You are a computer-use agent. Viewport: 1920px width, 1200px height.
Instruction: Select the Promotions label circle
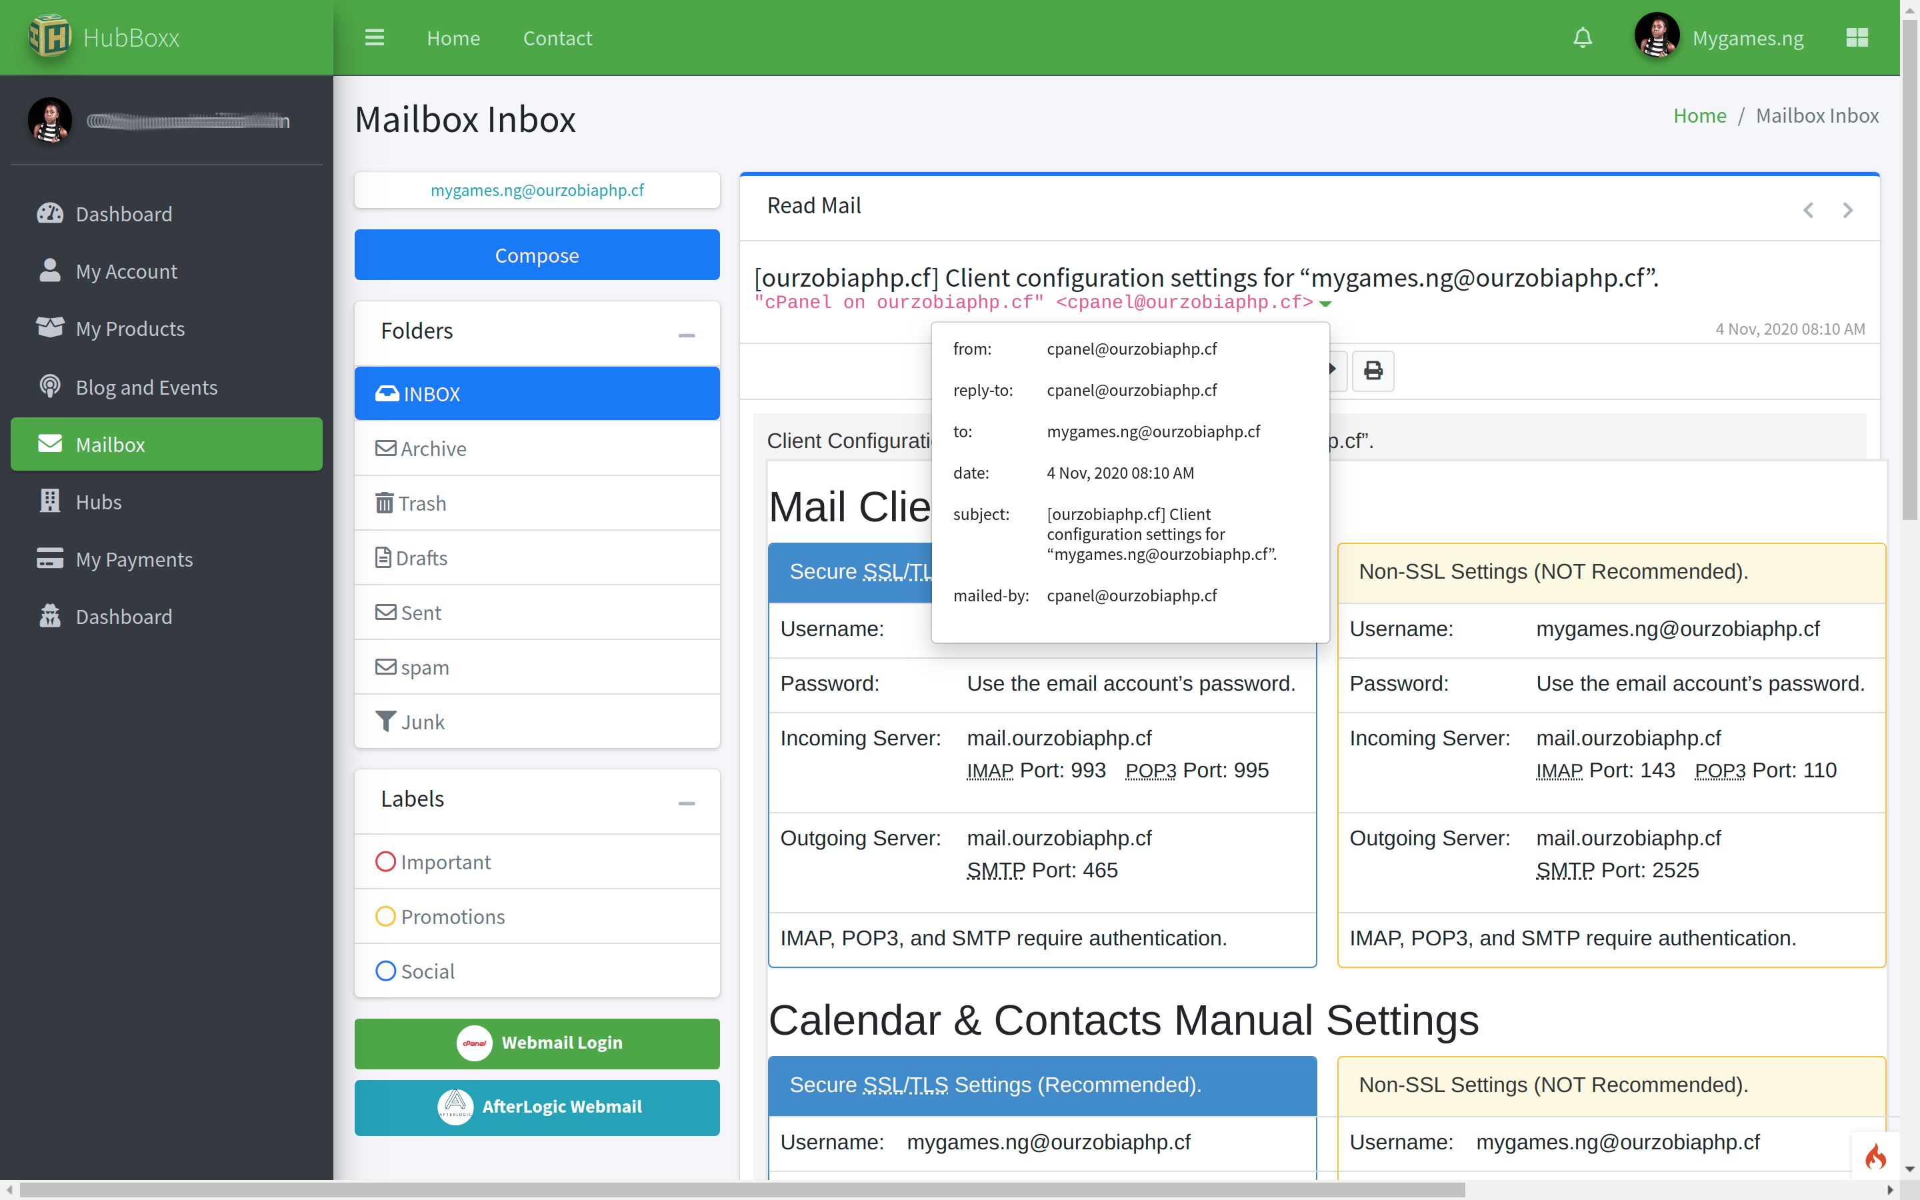click(385, 917)
